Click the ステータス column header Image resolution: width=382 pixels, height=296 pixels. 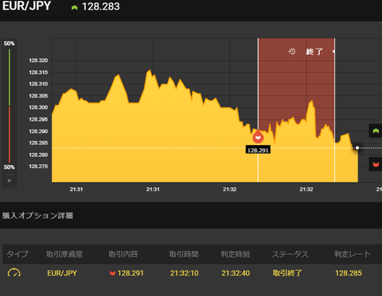pos(290,254)
